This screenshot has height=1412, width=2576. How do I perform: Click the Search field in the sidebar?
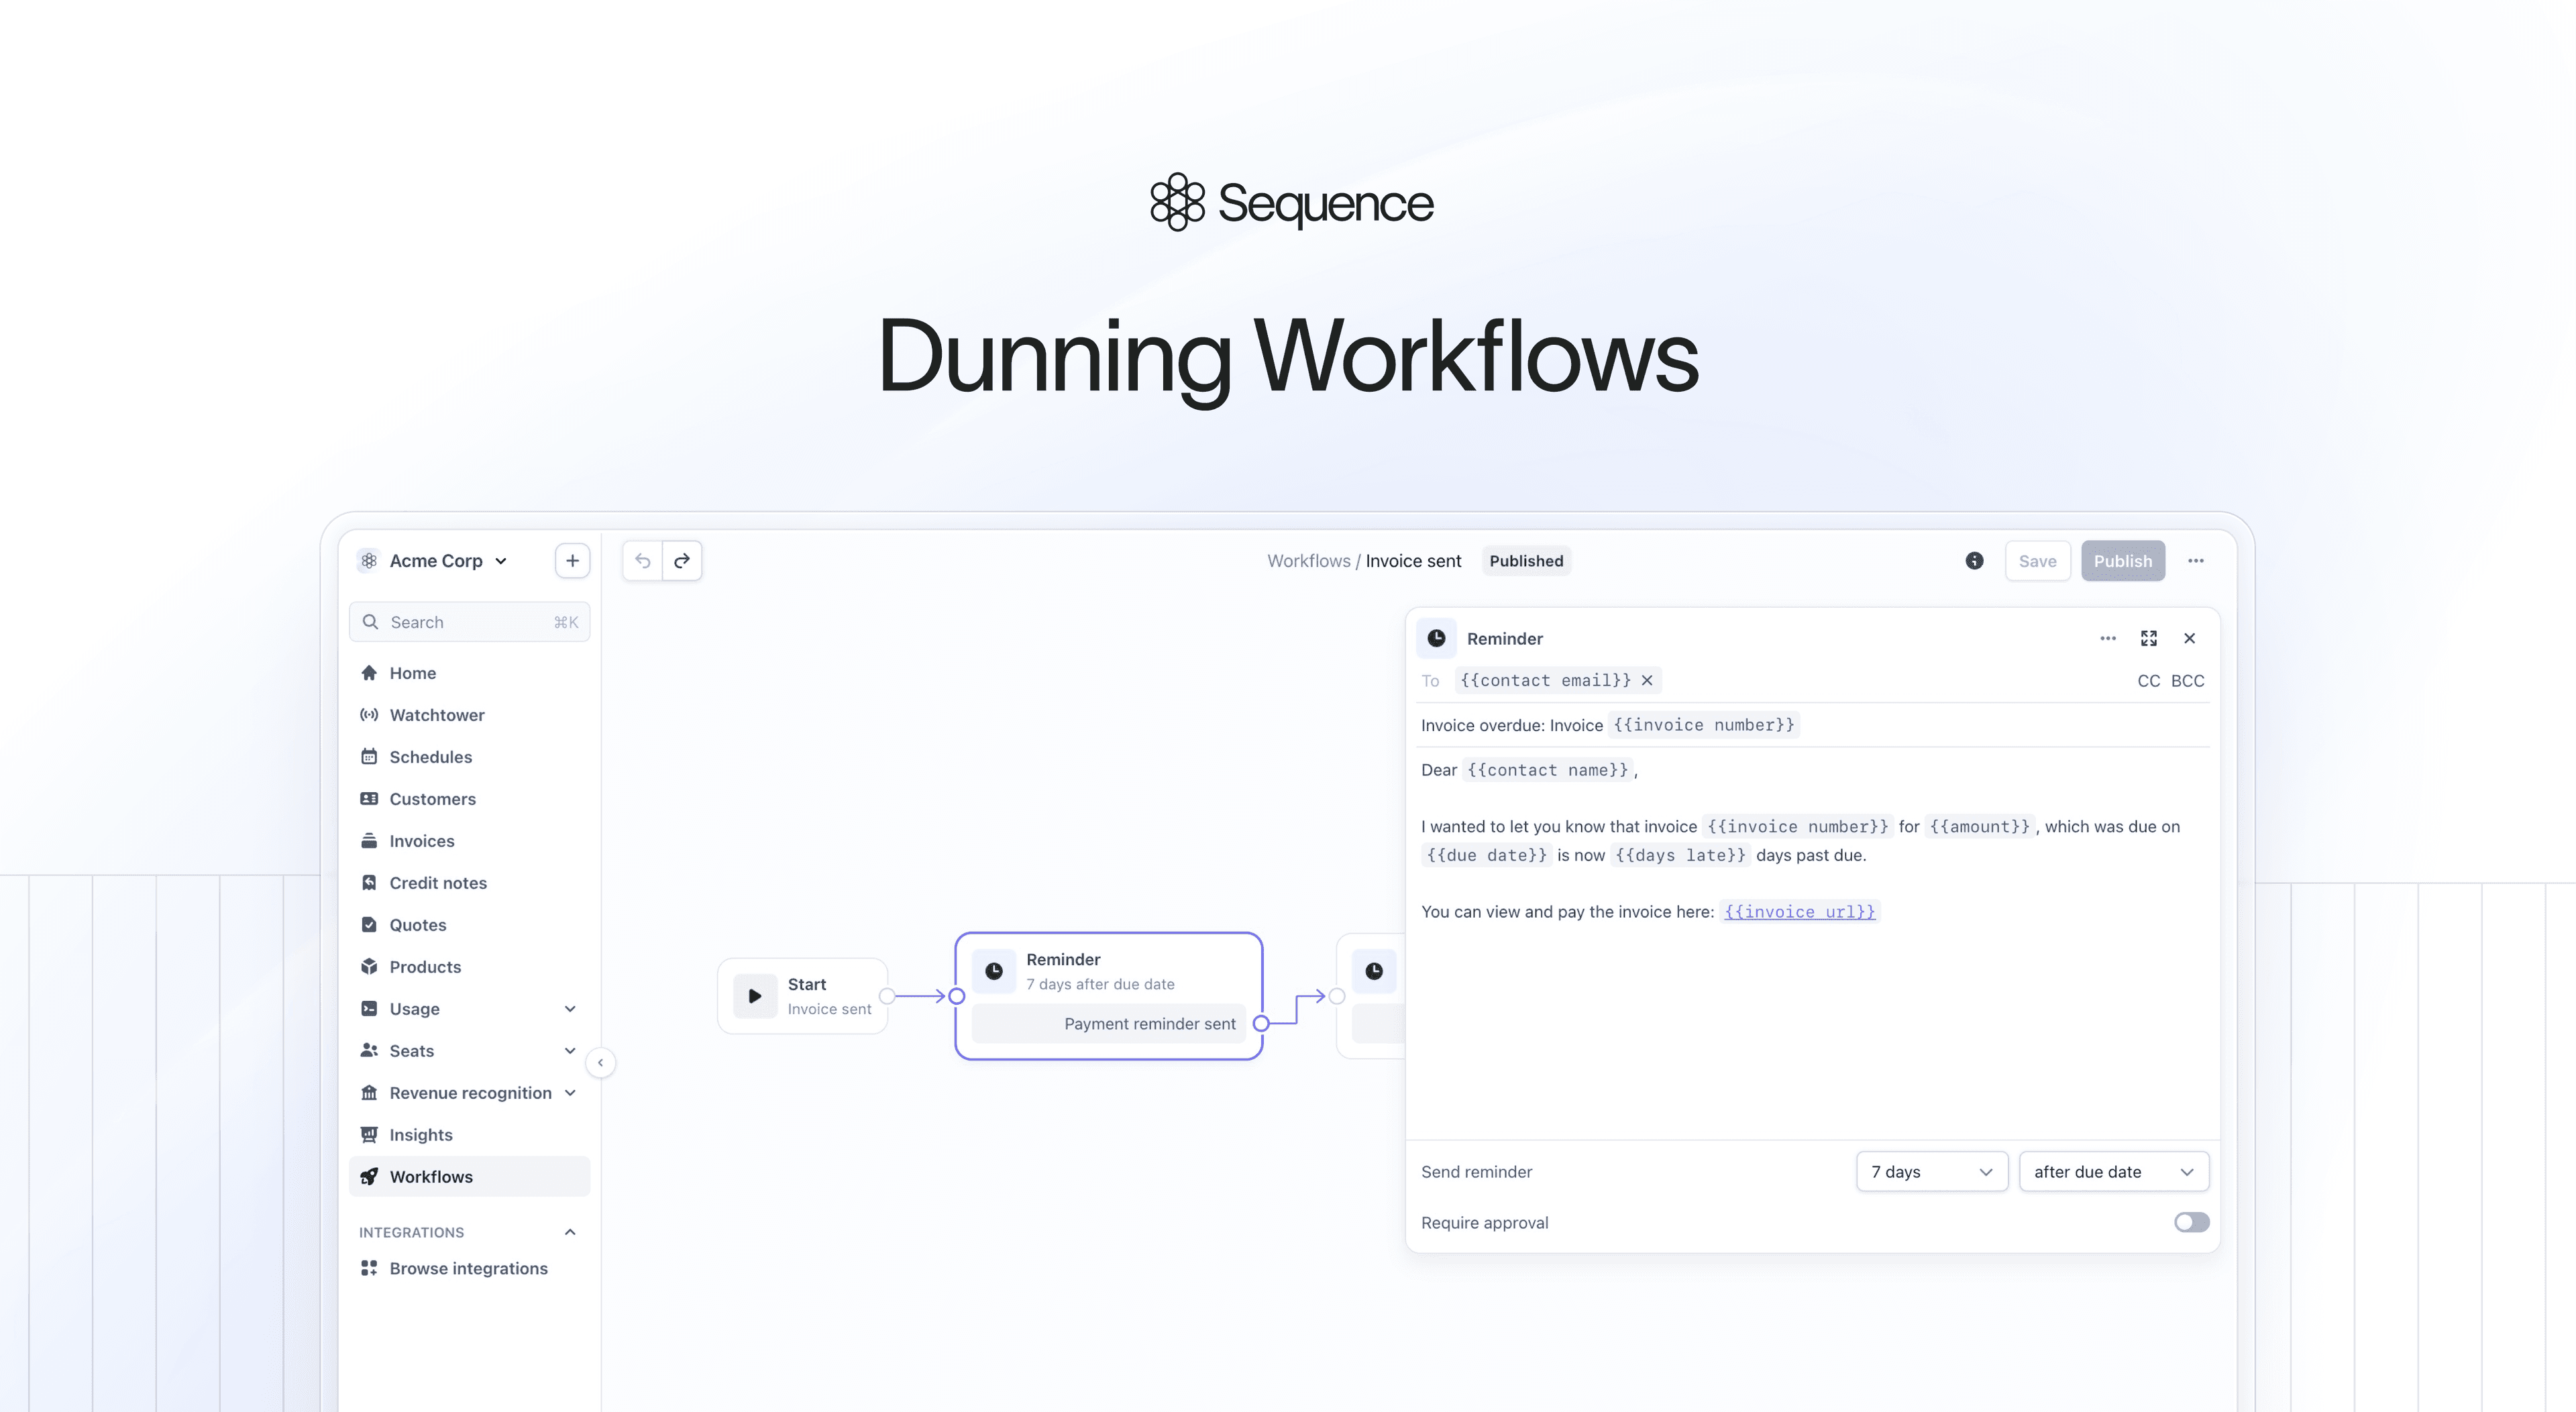[x=469, y=622]
